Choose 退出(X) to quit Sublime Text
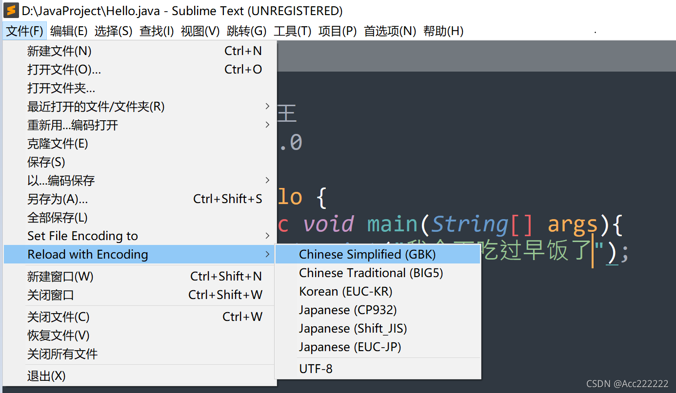 pos(139,376)
